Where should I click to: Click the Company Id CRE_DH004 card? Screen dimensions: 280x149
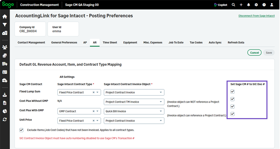coord(30,29)
